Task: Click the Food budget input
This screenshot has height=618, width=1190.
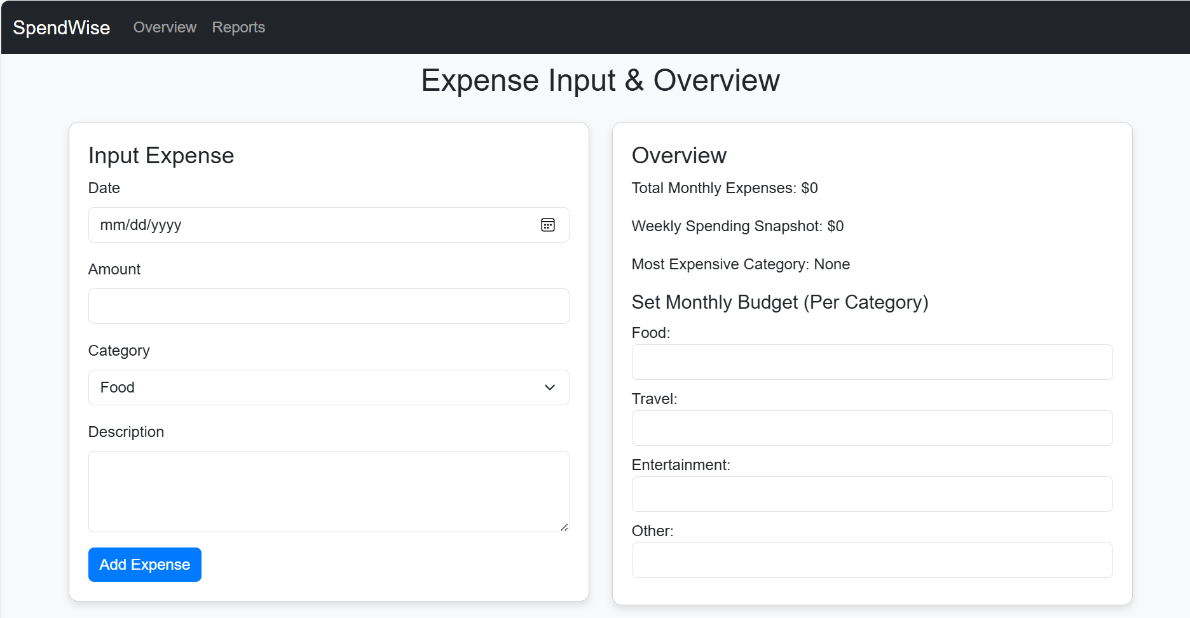Action: [x=872, y=362]
